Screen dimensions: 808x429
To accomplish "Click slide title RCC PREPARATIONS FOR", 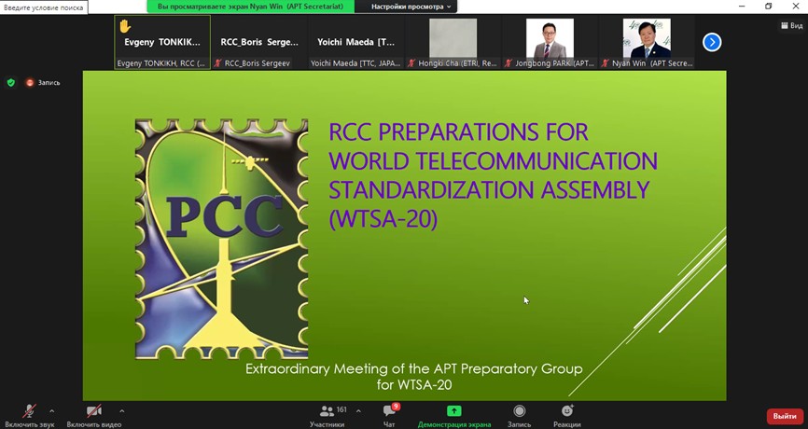I will [x=459, y=132].
